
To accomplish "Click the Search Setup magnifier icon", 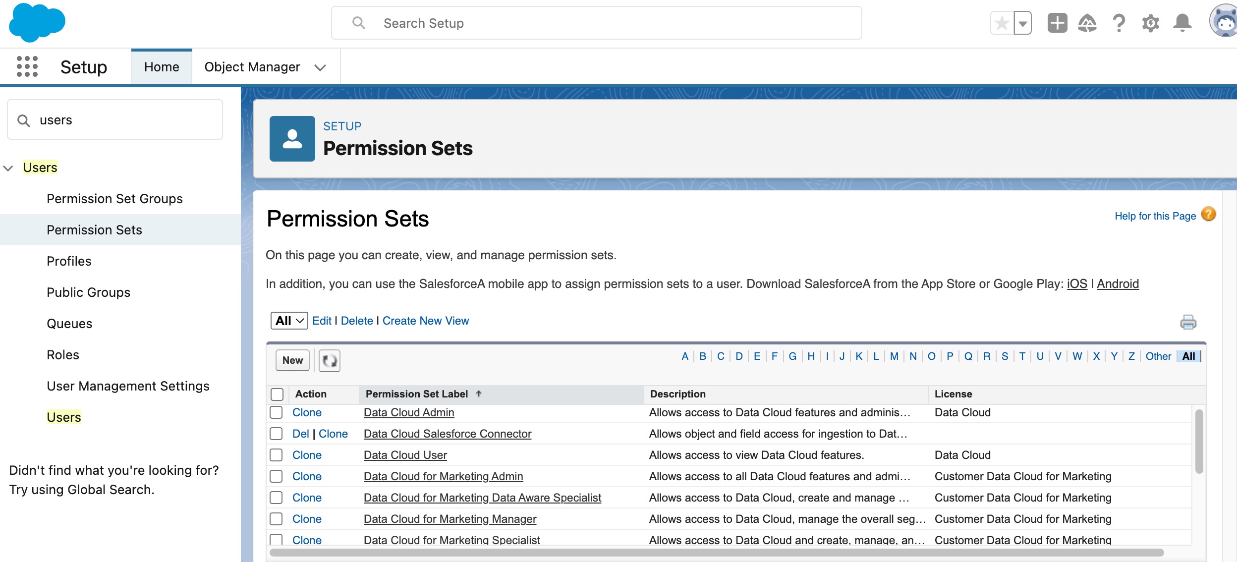I will [x=359, y=23].
